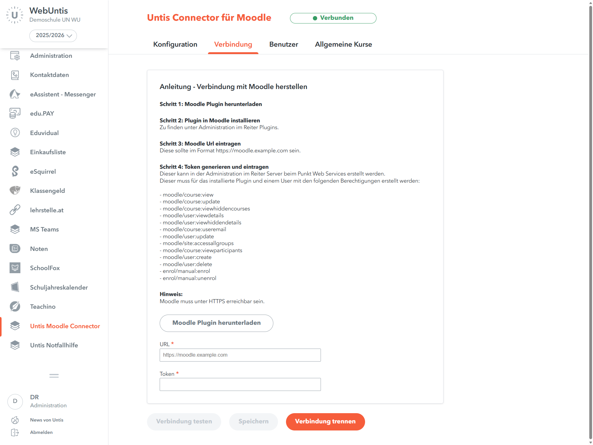Image resolution: width=593 pixels, height=445 pixels.
Task: Click the eSquirrel sidebar icon
Action: pyautogui.click(x=15, y=172)
